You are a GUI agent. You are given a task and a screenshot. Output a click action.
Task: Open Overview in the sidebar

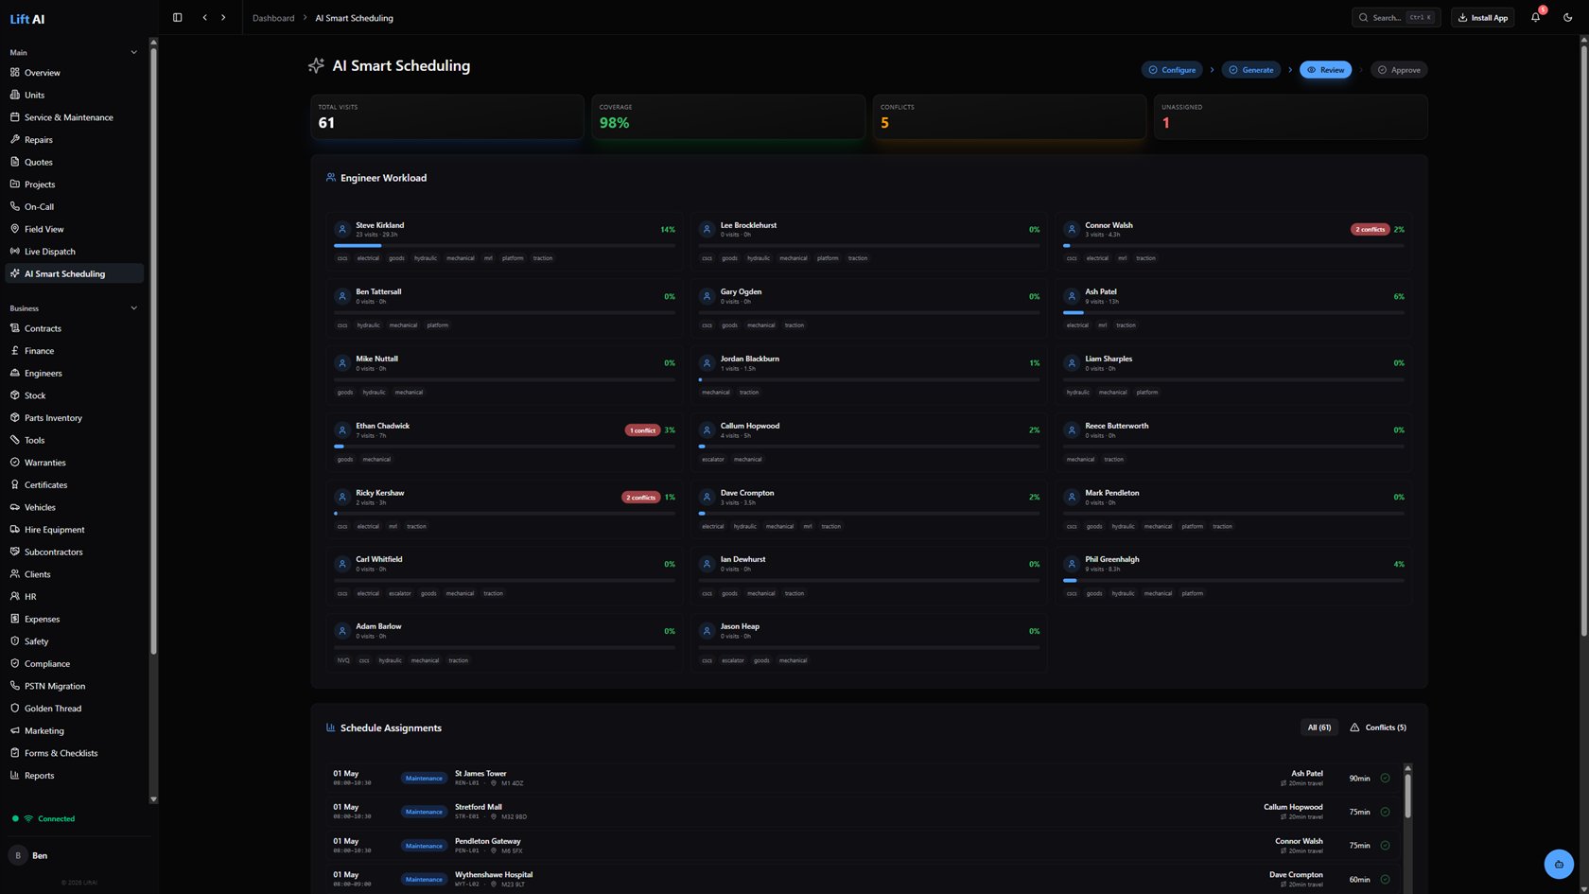pyautogui.click(x=75, y=73)
